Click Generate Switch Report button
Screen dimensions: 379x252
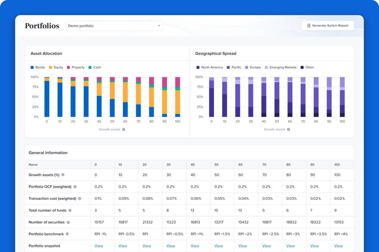(328, 26)
